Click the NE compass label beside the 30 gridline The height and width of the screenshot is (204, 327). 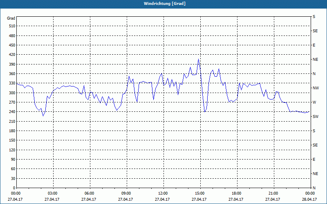tap(315, 174)
